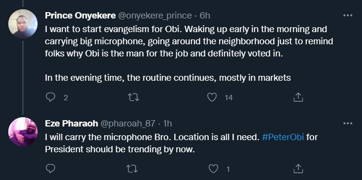362x180 pixels.
Task: Share Prince Onyekere's tweet
Action: (298, 97)
